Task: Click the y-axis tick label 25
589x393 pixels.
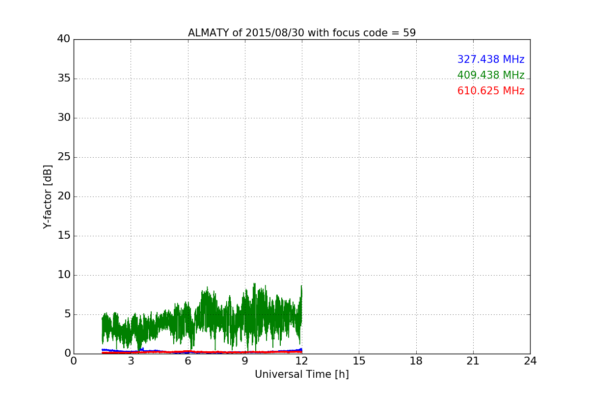Action: click(x=64, y=157)
